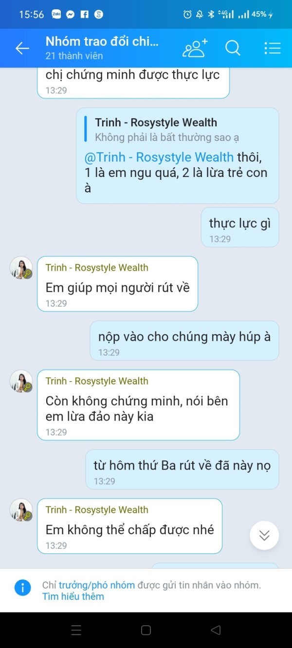Tap the Android home navigation button

click(146, 630)
